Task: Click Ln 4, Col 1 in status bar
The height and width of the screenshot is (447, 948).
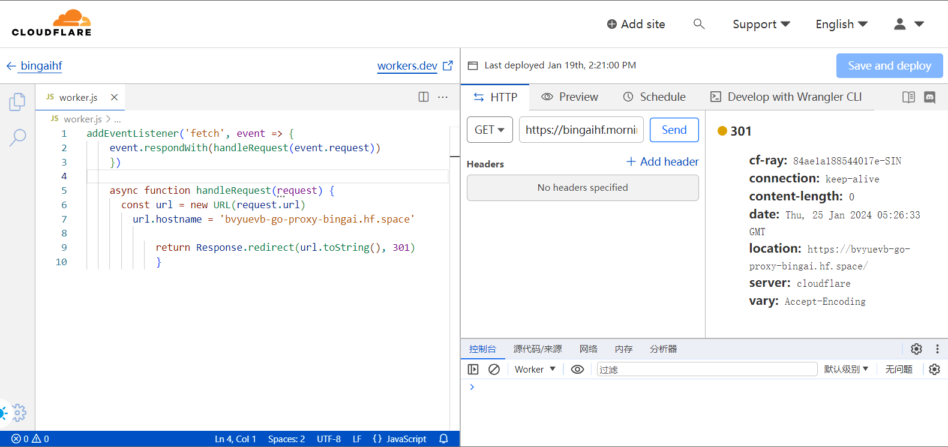Action: point(235,439)
